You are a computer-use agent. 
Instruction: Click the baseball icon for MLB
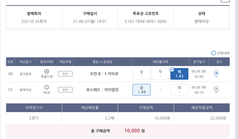(47, 87)
